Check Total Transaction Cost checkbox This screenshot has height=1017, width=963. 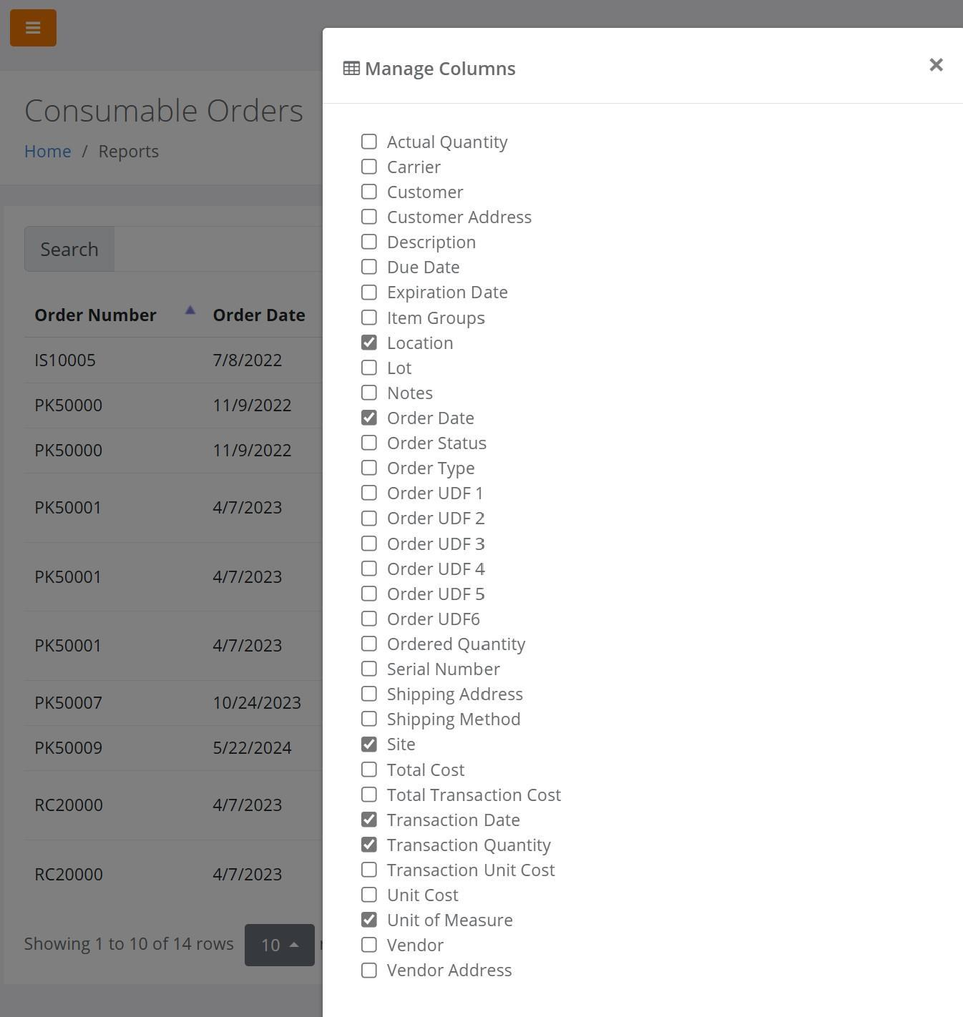pyautogui.click(x=369, y=795)
